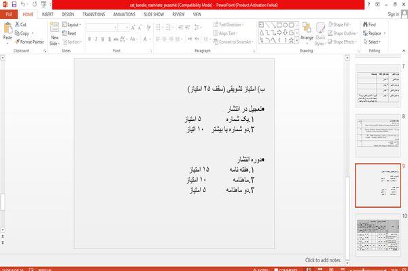Click the Cut scissors icon
408x271 pixels.
tap(17, 24)
